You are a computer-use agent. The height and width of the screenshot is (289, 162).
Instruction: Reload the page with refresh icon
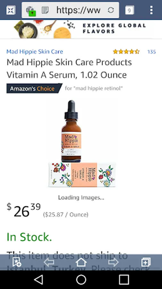pos(111,10)
